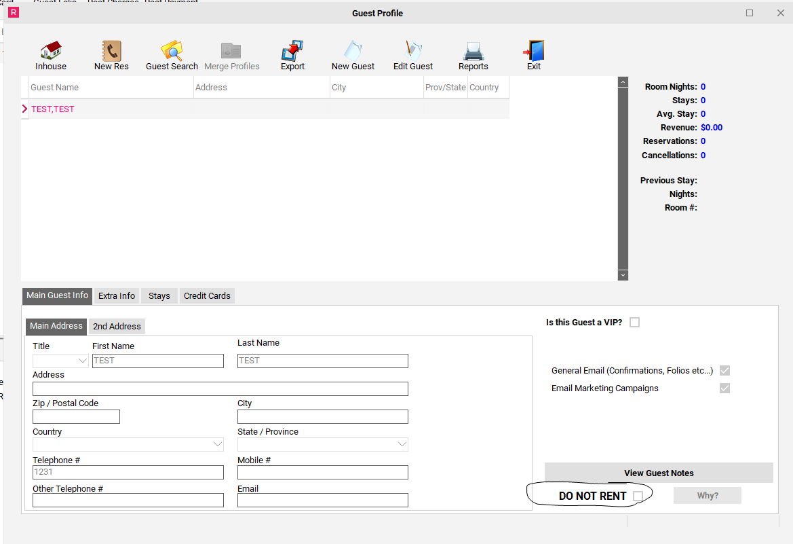Select the 2nd Address tab

pyautogui.click(x=117, y=326)
